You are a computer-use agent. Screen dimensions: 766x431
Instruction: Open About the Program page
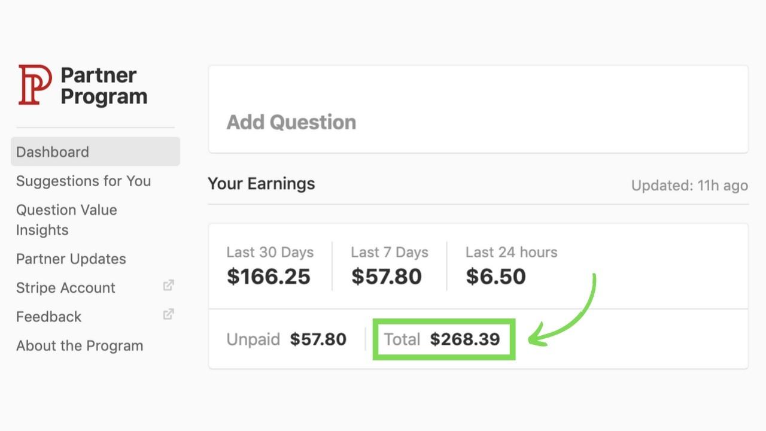click(80, 345)
